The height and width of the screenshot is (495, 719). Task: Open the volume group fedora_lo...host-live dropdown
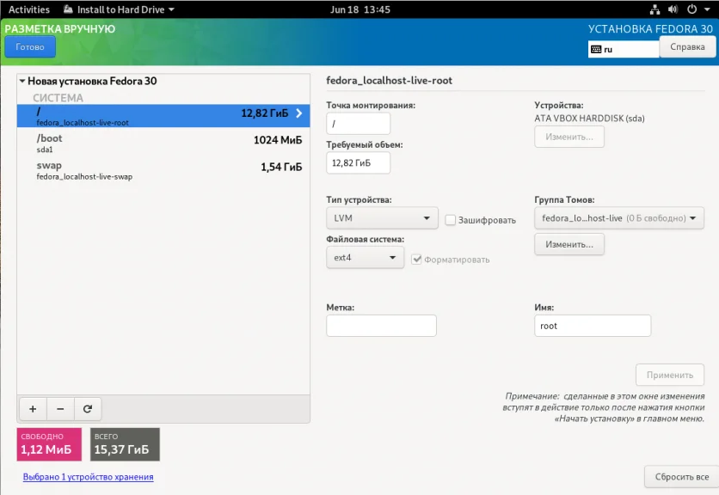click(x=619, y=218)
